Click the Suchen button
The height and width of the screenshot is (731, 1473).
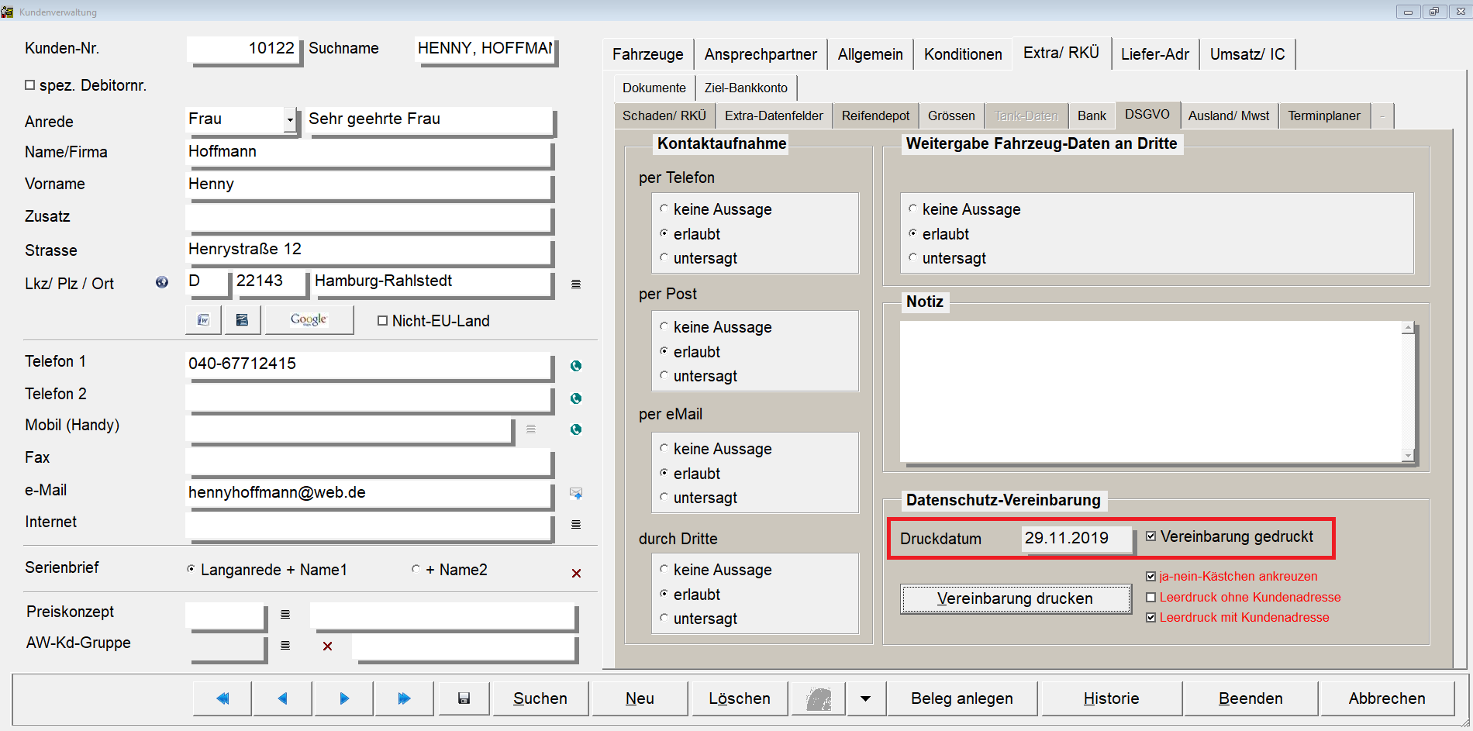[x=540, y=698]
